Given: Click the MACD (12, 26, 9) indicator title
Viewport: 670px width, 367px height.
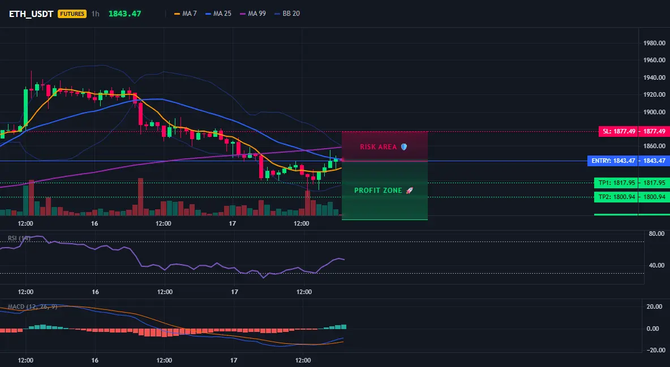Looking at the screenshot, I should [32, 306].
